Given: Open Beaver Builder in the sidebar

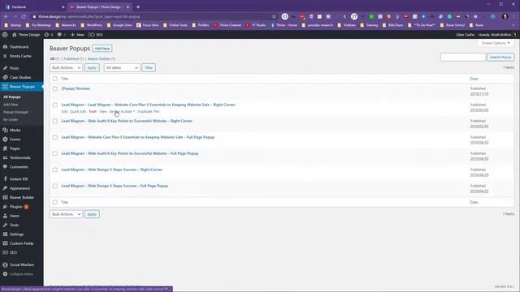Looking at the screenshot, I should [22, 197].
